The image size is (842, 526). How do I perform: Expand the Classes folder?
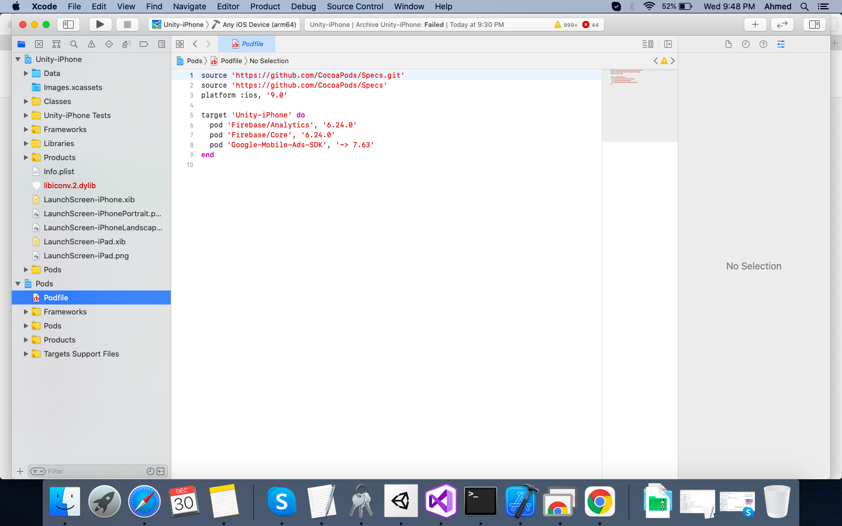26,101
